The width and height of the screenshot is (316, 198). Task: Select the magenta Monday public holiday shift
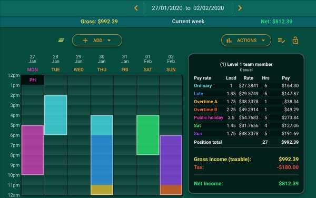pyautogui.click(x=33, y=150)
